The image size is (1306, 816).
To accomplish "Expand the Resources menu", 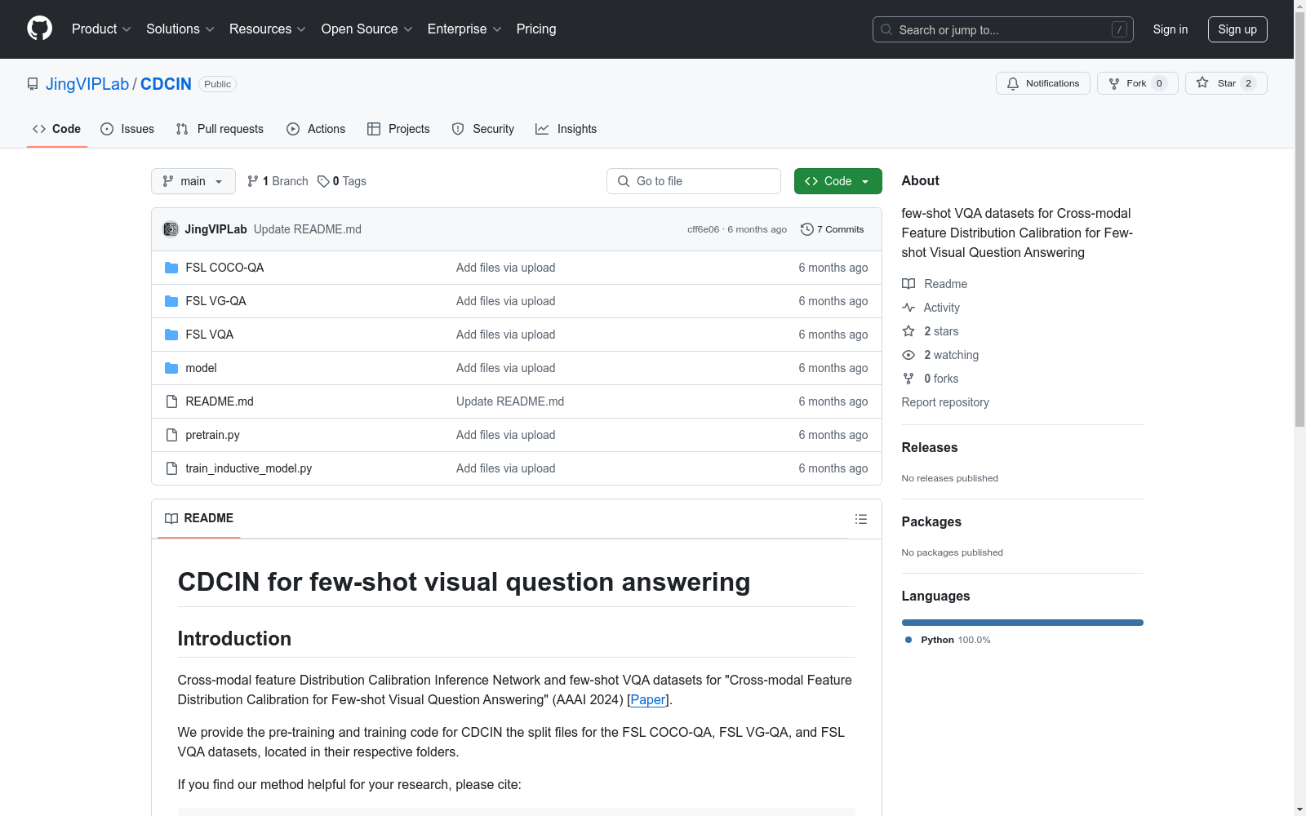I will click(268, 29).
